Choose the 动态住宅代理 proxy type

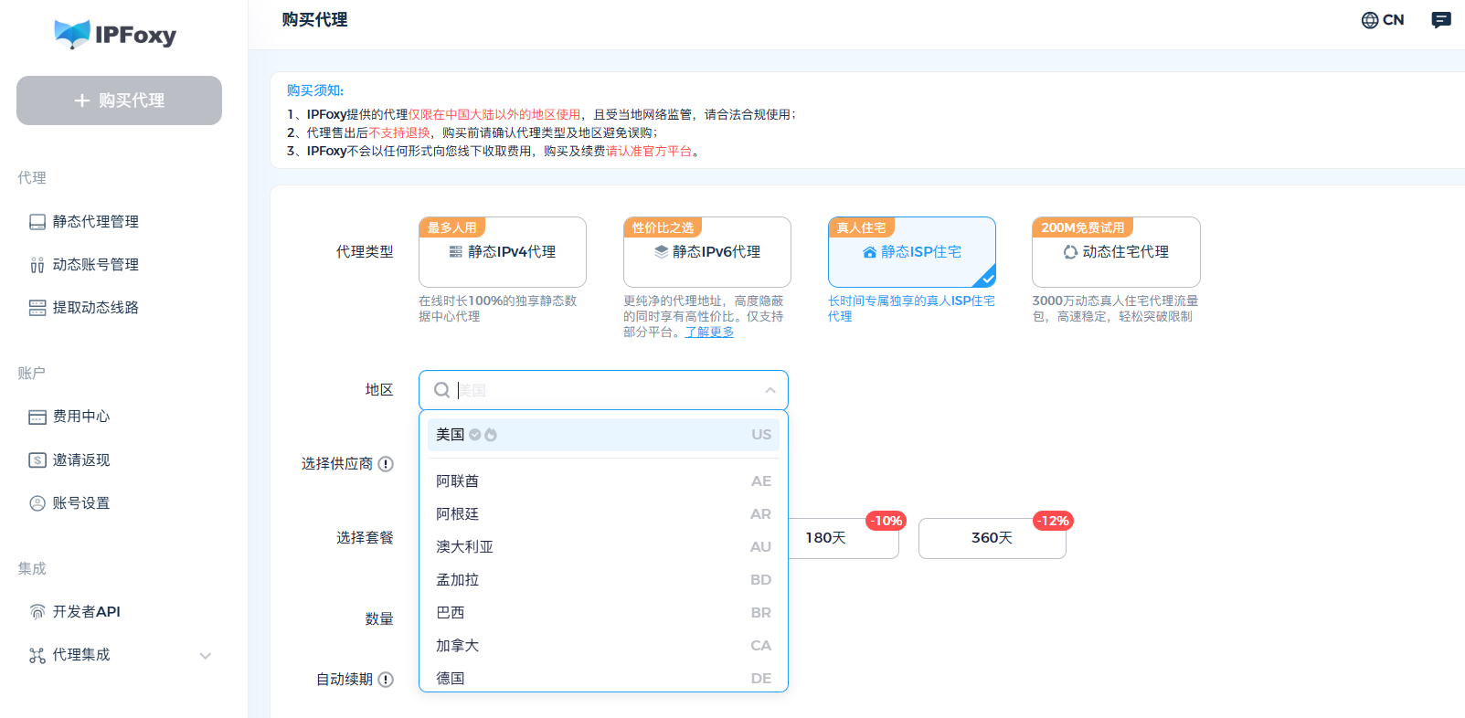pos(1115,252)
